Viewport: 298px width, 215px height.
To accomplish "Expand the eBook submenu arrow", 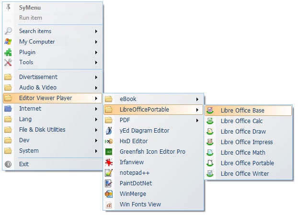I will coord(197,99).
